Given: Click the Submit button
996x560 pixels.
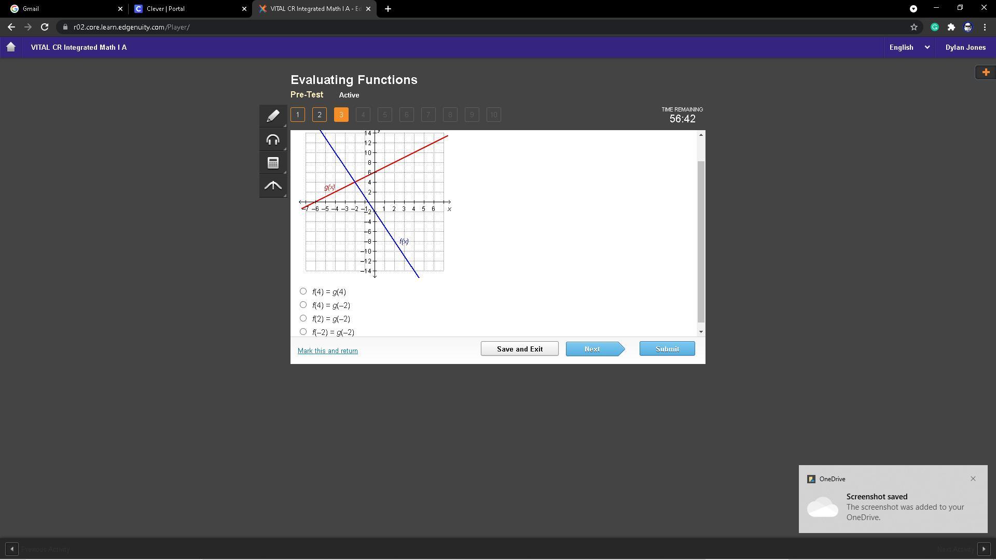Looking at the screenshot, I should (667, 349).
